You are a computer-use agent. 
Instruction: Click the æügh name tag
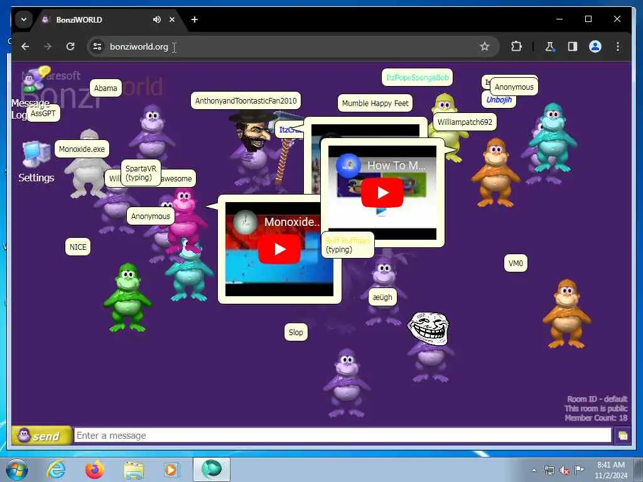pos(382,297)
